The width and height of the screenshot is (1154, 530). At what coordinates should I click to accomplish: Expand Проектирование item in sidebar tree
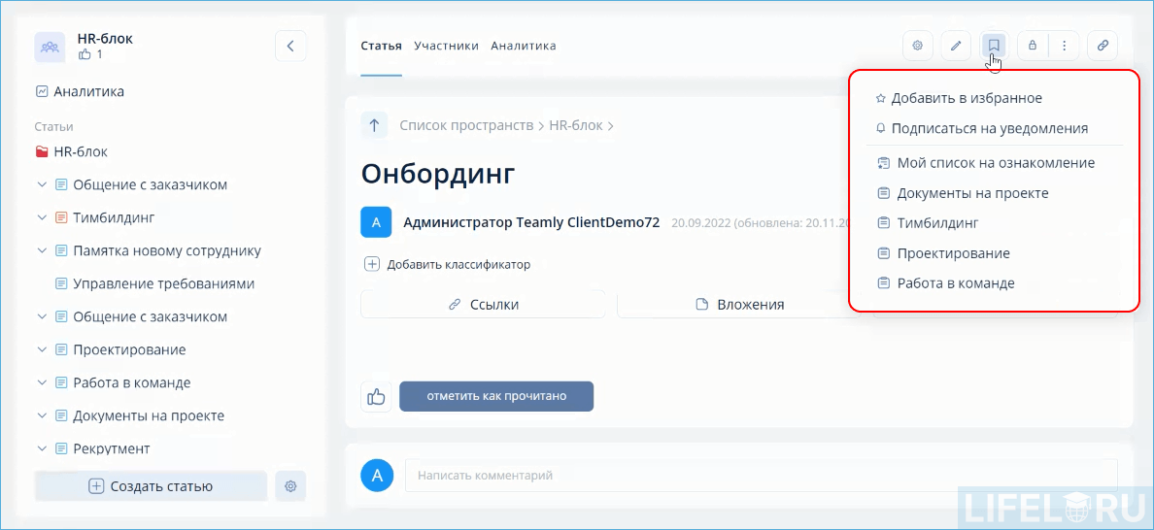pyautogui.click(x=42, y=349)
